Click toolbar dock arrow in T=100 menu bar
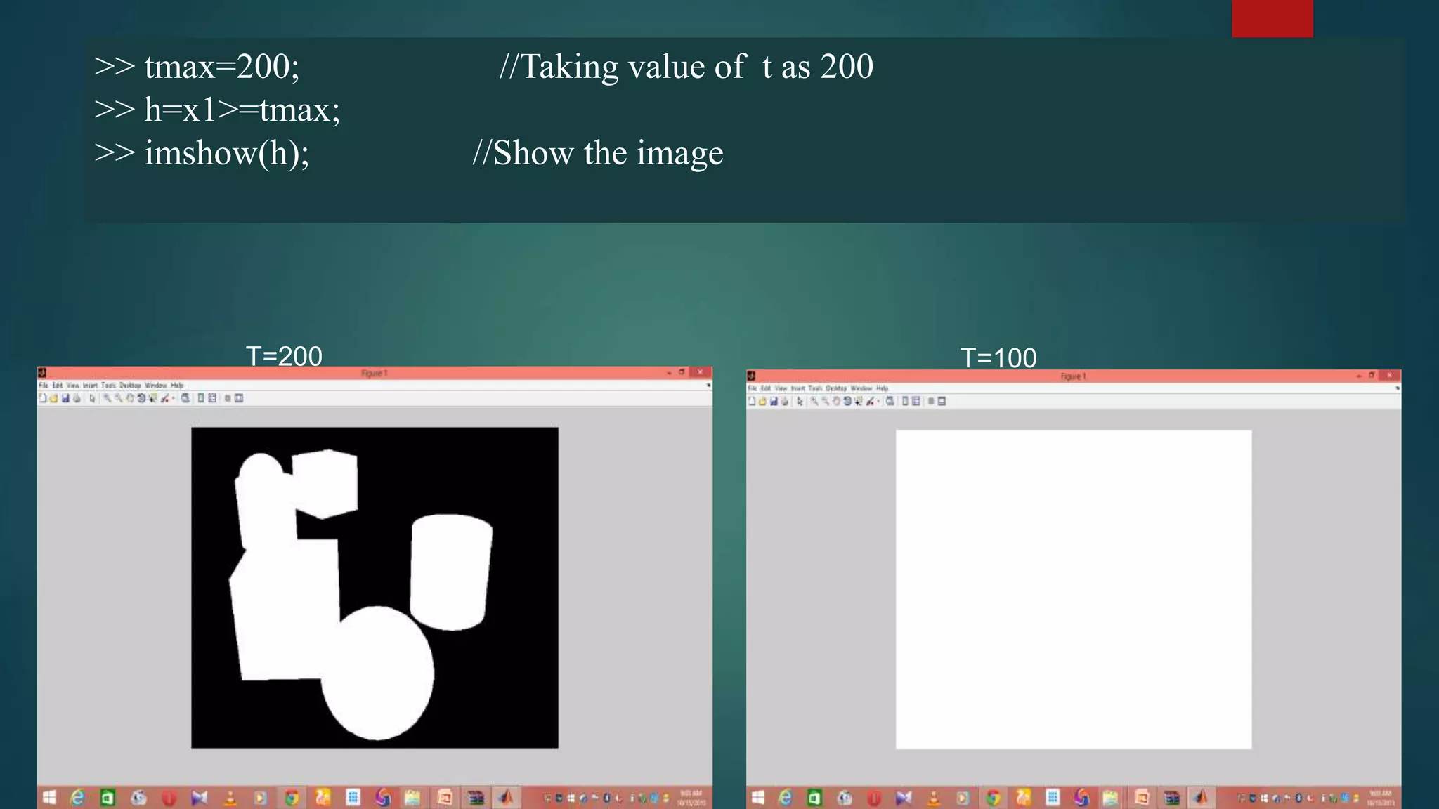 point(1397,388)
